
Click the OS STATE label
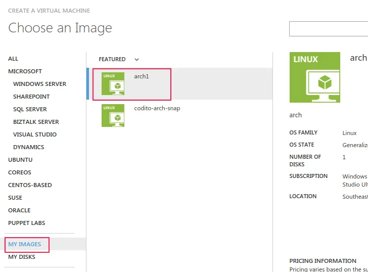coord(302,145)
